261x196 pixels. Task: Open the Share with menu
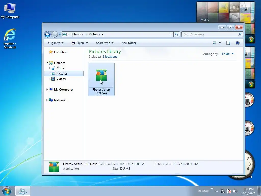click(105, 43)
